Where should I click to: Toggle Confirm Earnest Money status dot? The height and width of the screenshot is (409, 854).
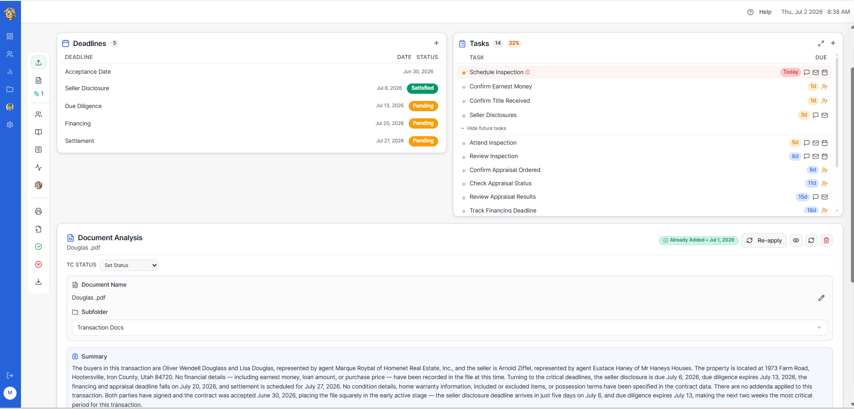click(x=464, y=87)
